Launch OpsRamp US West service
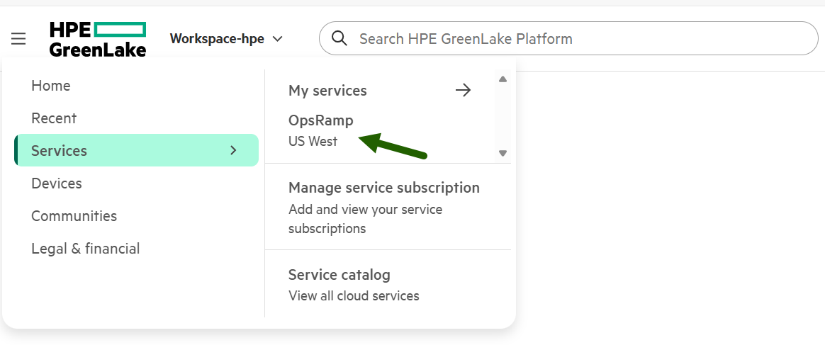Viewport: 825px width, 345px height. click(321, 130)
